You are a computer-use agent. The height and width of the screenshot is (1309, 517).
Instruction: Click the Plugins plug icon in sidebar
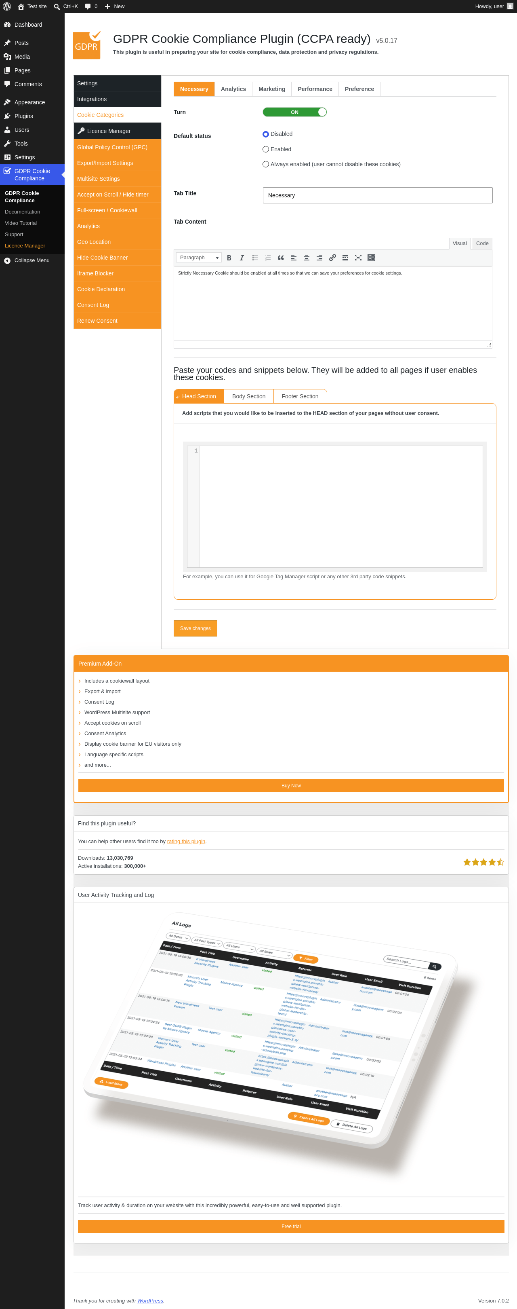tap(7, 116)
